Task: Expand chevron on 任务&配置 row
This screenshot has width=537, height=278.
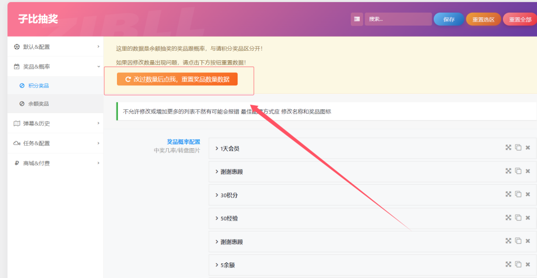Action: 98,143
